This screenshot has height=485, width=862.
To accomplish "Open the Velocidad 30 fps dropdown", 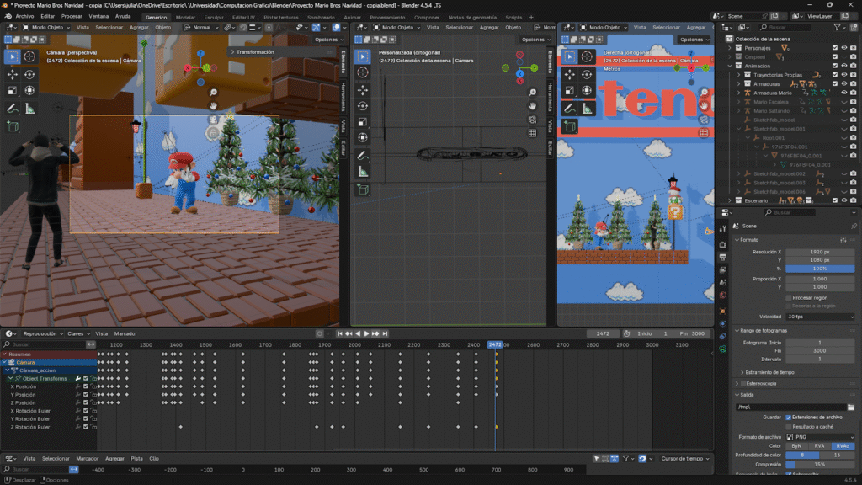I will pyautogui.click(x=820, y=317).
